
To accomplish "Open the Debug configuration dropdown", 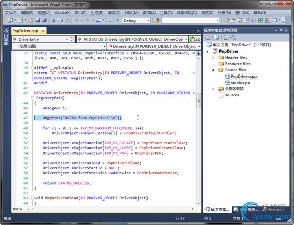I will [x=149, y=20].
